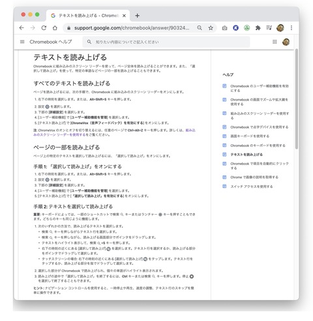Open a new browser tab with plus button
This screenshot has height=321, width=313.
pyautogui.click(x=137, y=16)
